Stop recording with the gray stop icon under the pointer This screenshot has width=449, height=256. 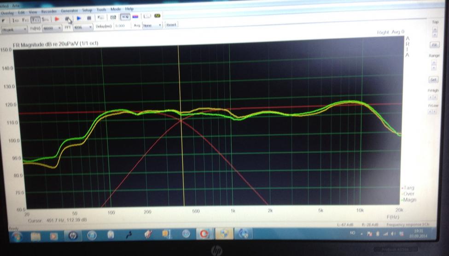pyautogui.click(x=68, y=18)
